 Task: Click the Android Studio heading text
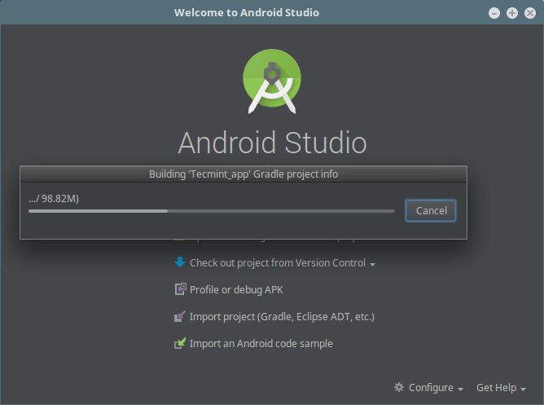click(x=272, y=143)
